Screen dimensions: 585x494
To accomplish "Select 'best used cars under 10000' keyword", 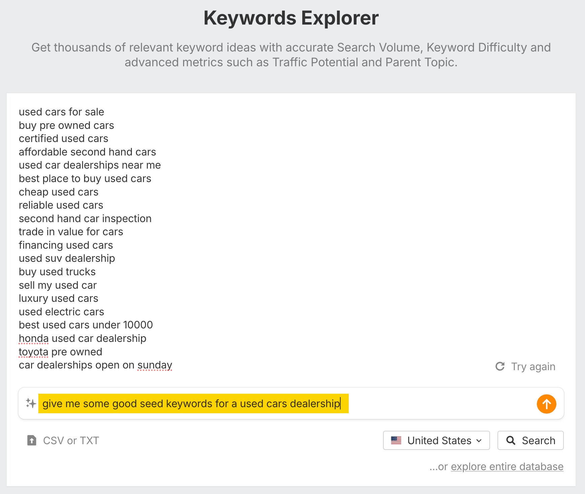I will pyautogui.click(x=85, y=325).
